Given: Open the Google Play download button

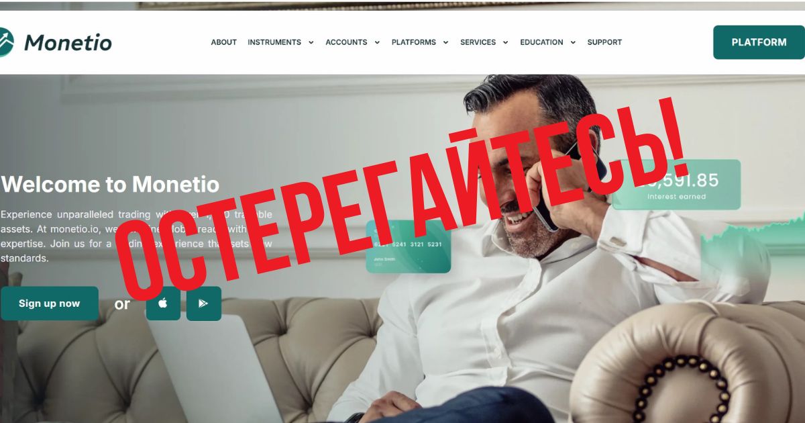Looking at the screenshot, I should (x=204, y=303).
